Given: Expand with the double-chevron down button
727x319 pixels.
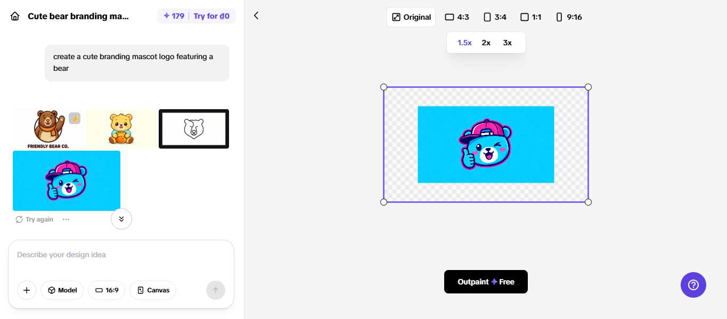Looking at the screenshot, I should pos(121,219).
